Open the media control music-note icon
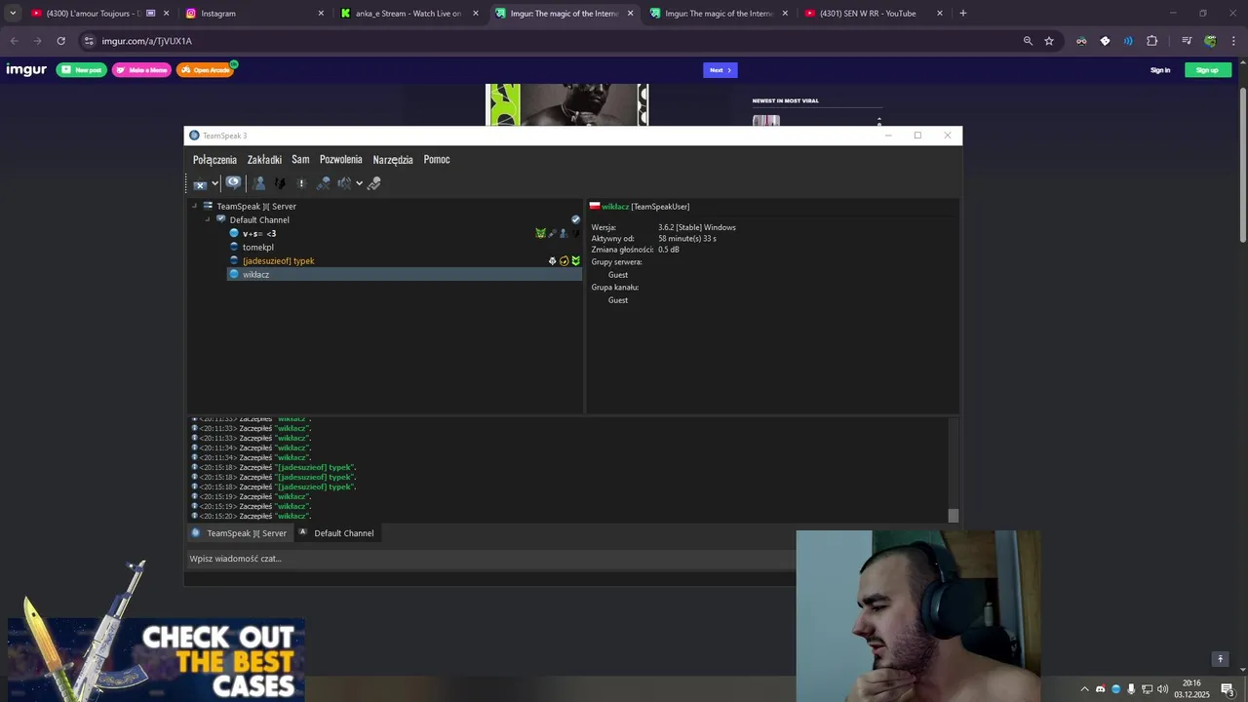1248x702 pixels. tap(1187, 41)
